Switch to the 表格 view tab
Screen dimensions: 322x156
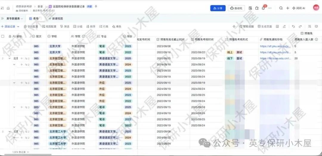pyautogui.click(x=34, y=18)
